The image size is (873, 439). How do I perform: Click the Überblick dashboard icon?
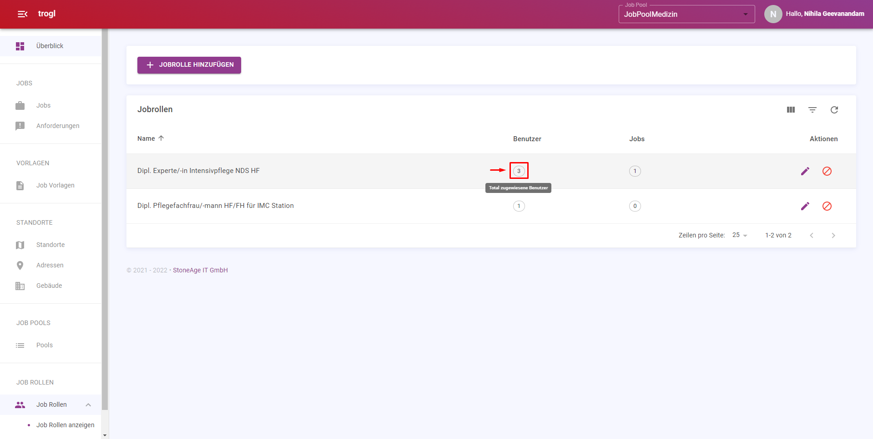(x=20, y=46)
